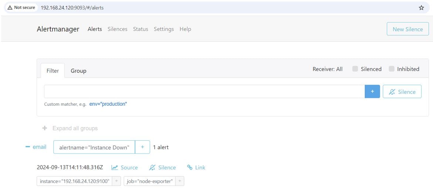Click the New Silence button
This screenshot has width=433, height=190.
tap(407, 29)
